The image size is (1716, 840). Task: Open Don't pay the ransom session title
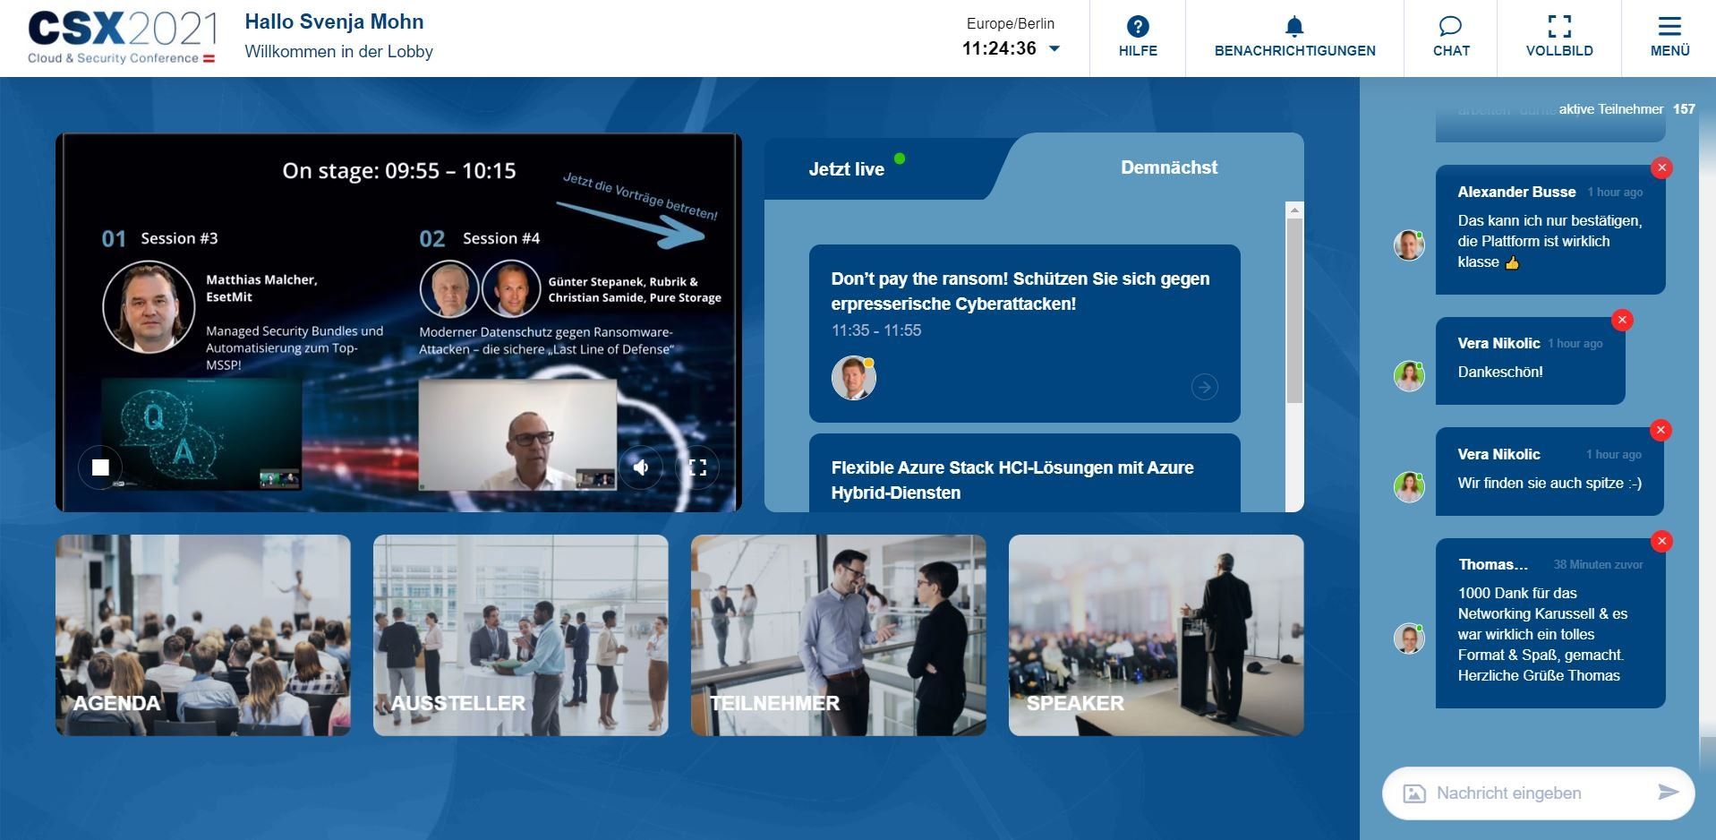1020,291
